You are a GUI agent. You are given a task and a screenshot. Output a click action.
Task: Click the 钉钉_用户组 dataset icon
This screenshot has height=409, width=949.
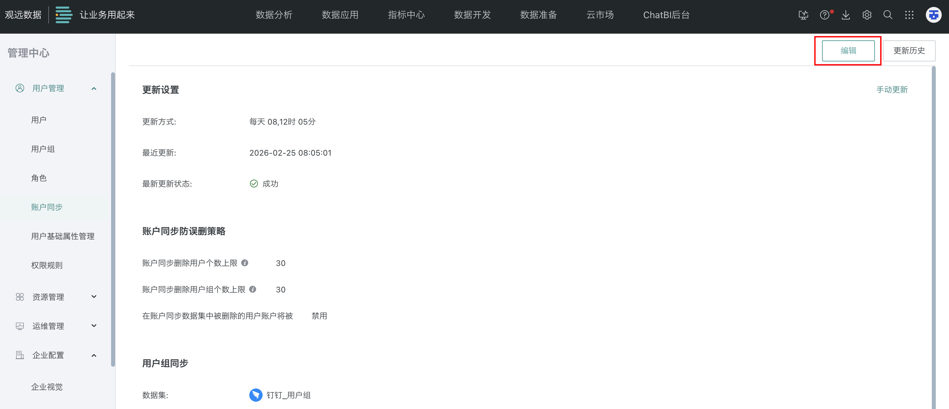[x=256, y=395]
